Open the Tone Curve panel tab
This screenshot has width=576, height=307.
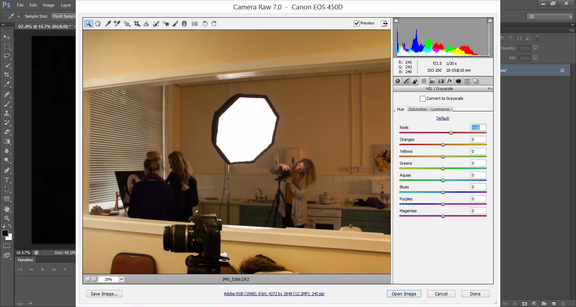pyautogui.click(x=406, y=81)
